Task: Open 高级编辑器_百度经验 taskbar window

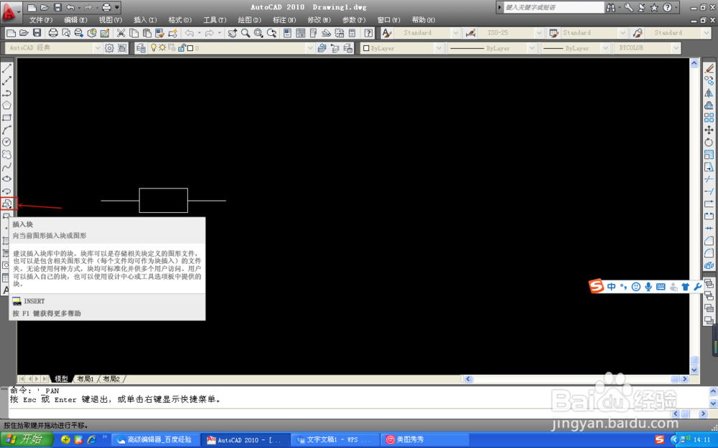Action: (155, 440)
